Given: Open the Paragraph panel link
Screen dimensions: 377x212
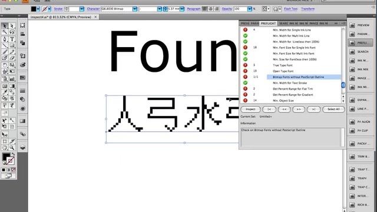Looking at the screenshot, I should pyautogui.click(x=194, y=9).
